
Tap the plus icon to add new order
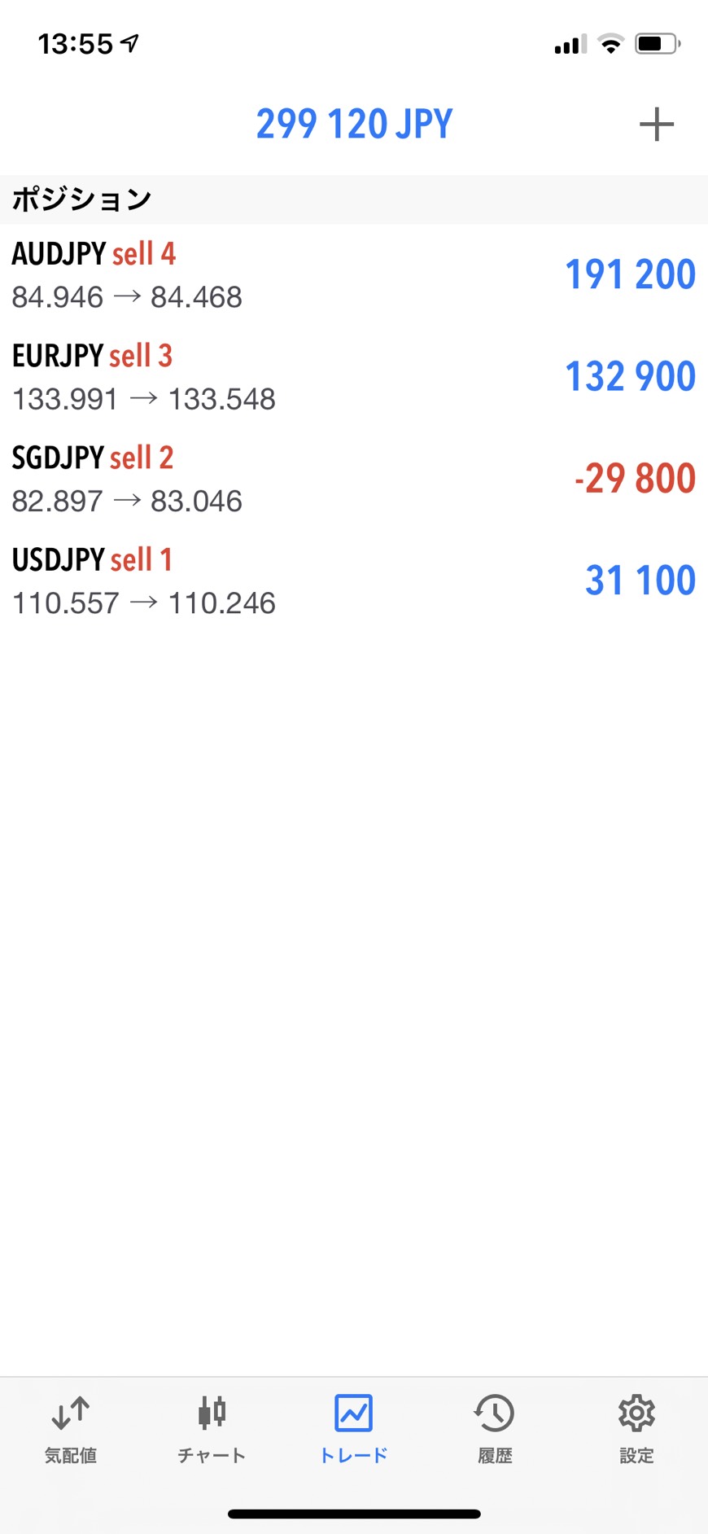[x=656, y=125]
